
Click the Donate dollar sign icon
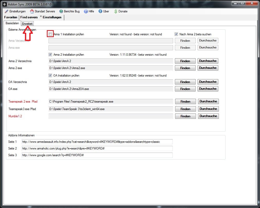[116, 11]
